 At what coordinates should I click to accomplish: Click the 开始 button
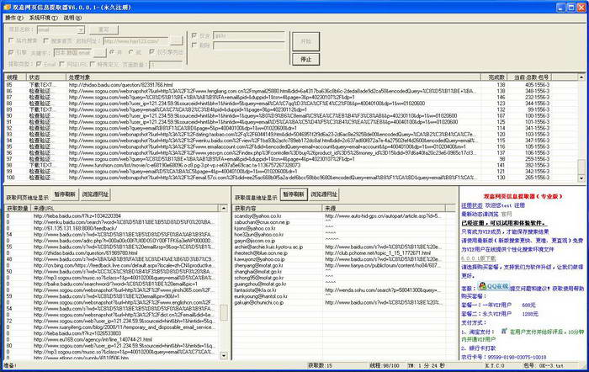tap(305, 41)
